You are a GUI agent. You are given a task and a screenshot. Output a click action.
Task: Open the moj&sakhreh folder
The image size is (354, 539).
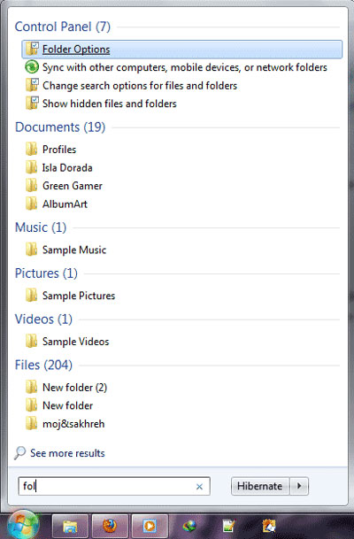point(73,424)
